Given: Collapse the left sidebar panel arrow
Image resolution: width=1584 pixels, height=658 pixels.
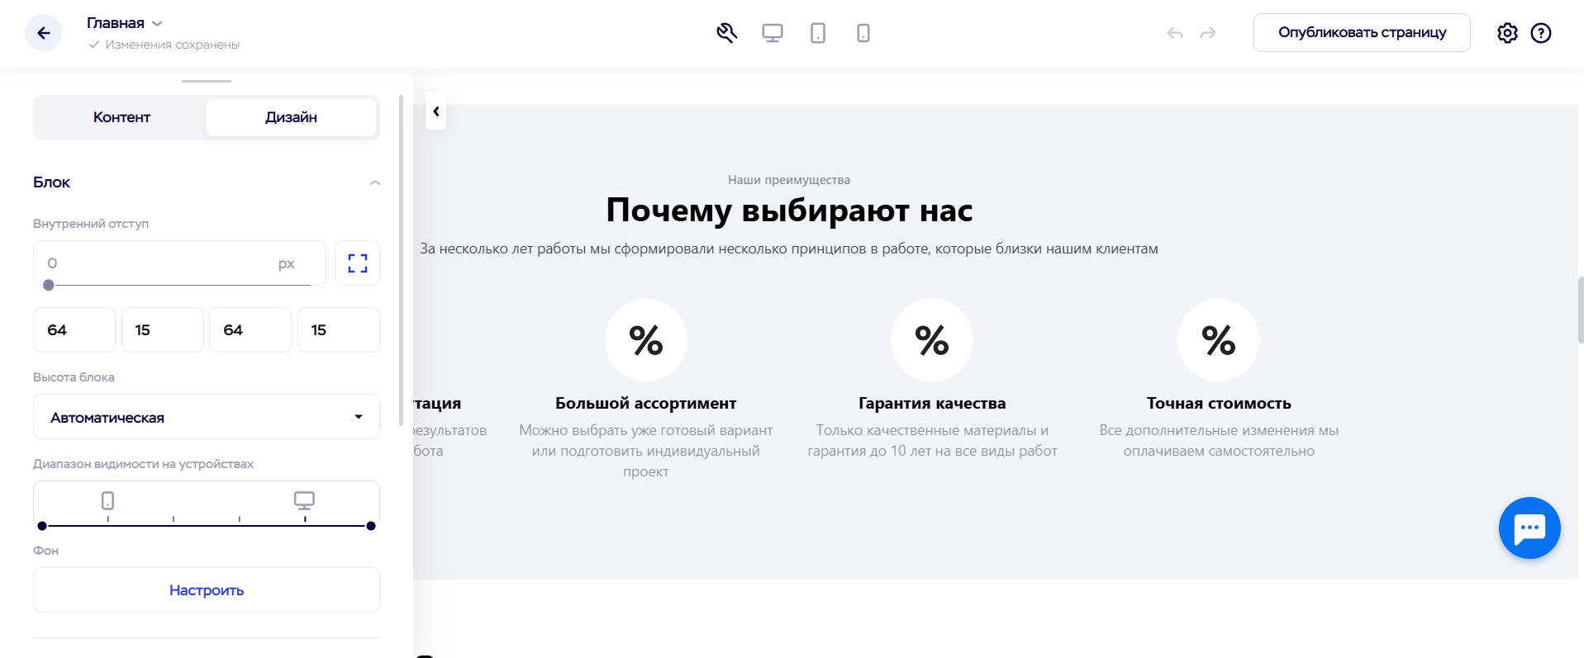Looking at the screenshot, I should tap(436, 111).
